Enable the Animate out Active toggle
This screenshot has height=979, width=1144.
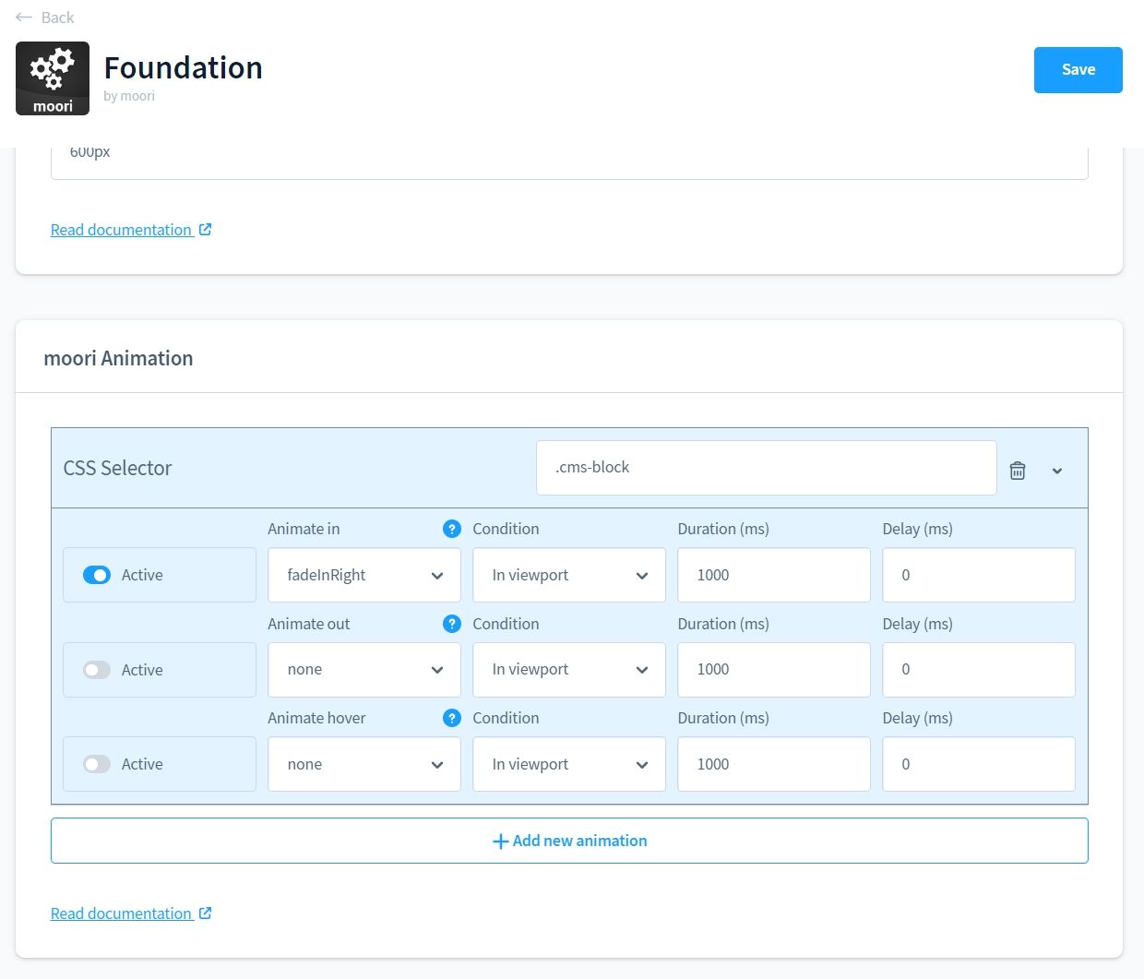pyautogui.click(x=97, y=670)
